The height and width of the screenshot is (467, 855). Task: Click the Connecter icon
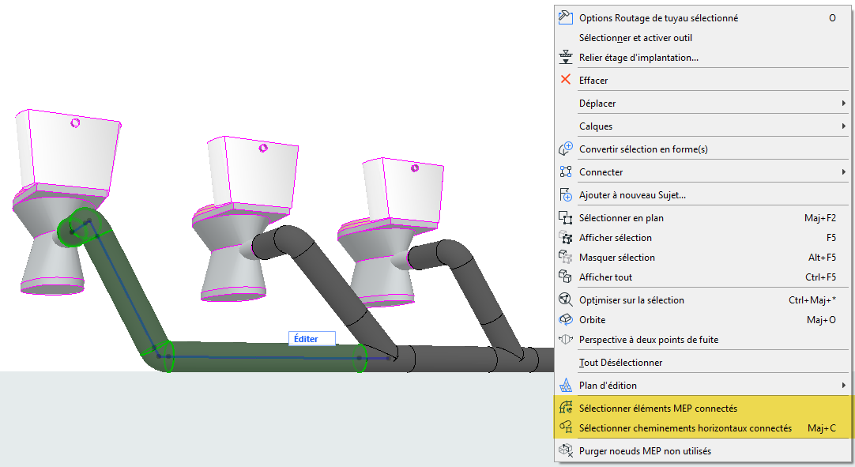[566, 171]
